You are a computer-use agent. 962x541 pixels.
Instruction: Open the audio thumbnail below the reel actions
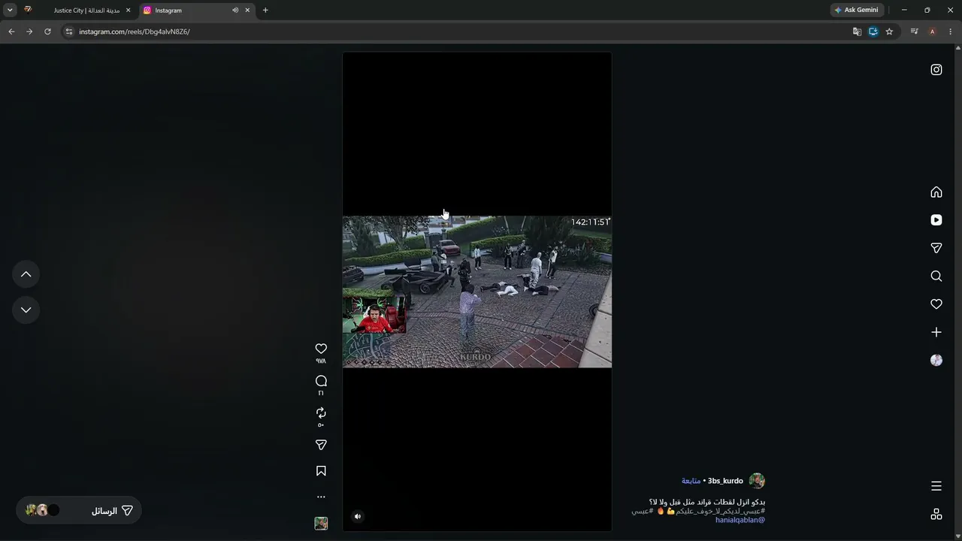coord(321,524)
